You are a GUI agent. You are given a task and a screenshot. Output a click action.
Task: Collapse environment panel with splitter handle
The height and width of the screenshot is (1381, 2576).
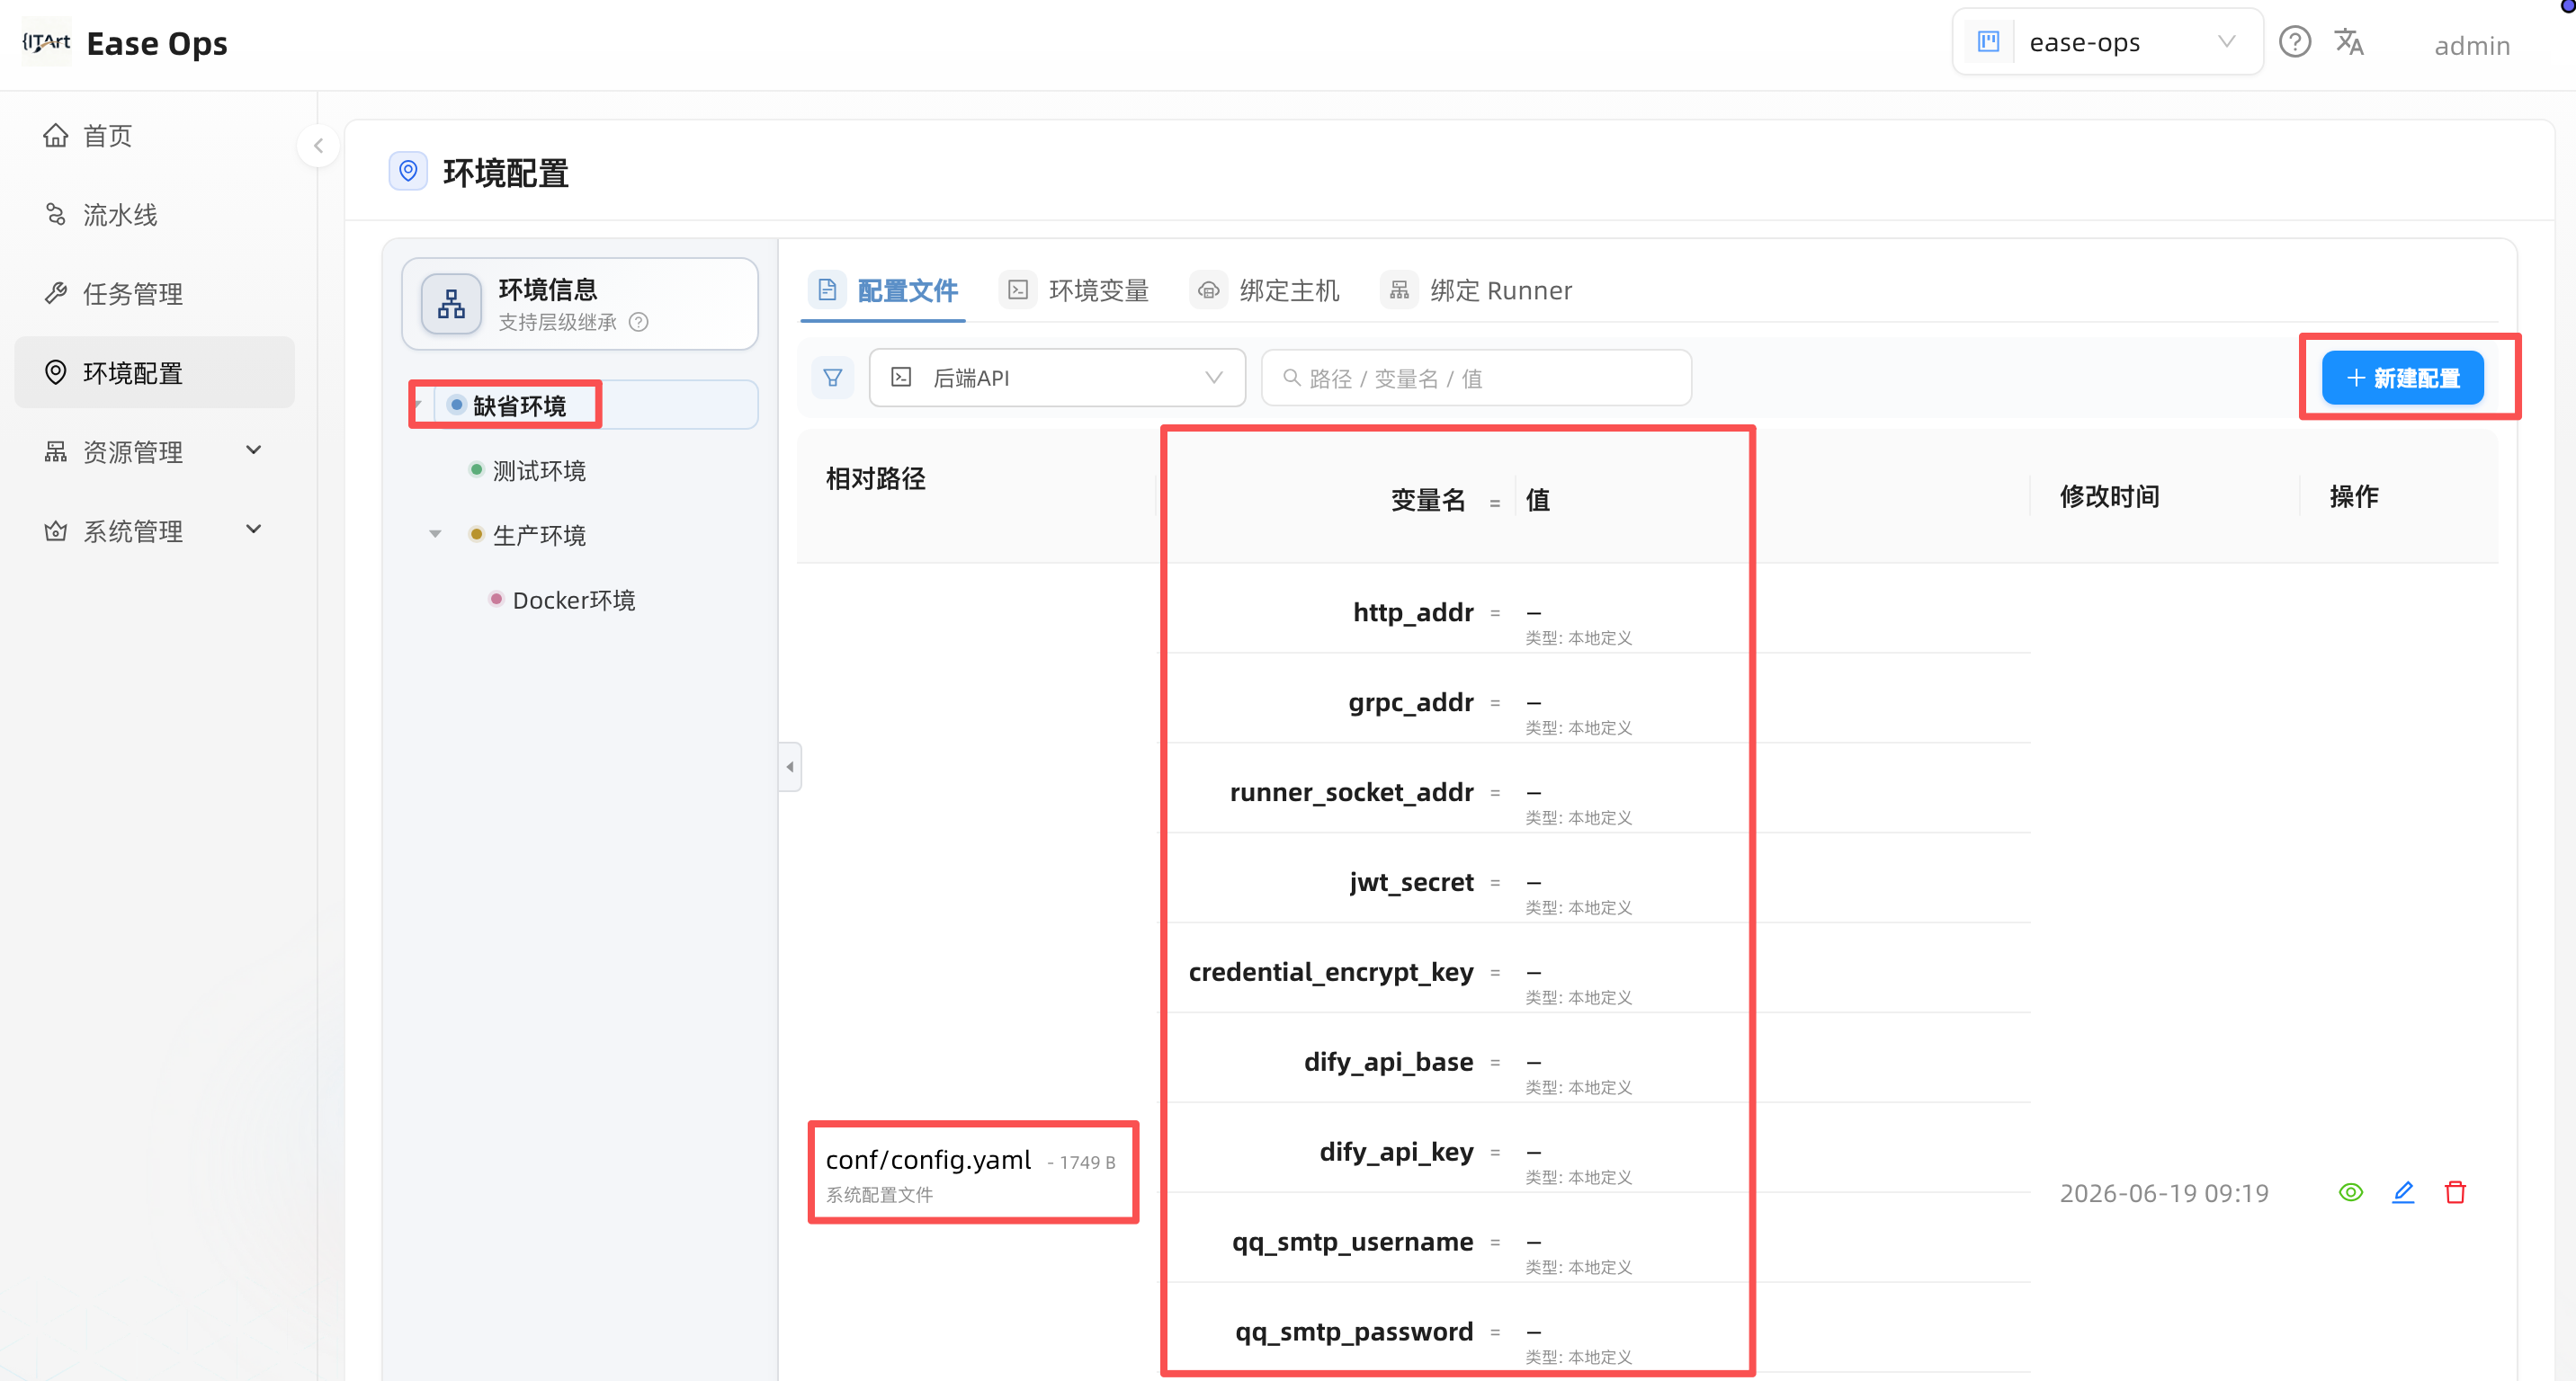pos(790,768)
